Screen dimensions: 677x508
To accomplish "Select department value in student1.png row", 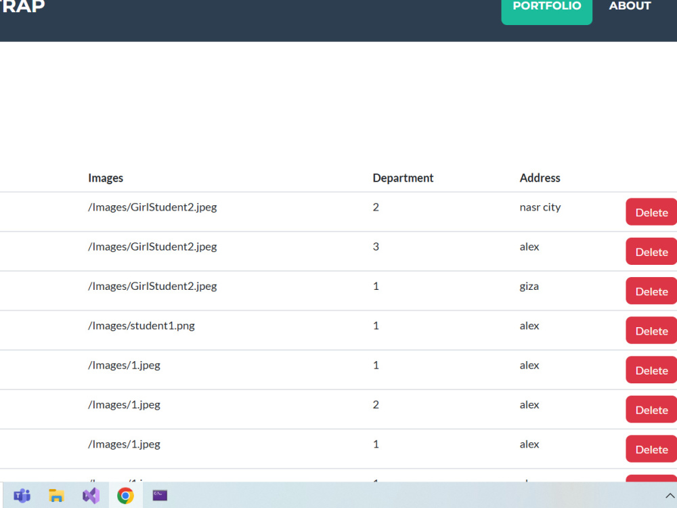I will [376, 326].
